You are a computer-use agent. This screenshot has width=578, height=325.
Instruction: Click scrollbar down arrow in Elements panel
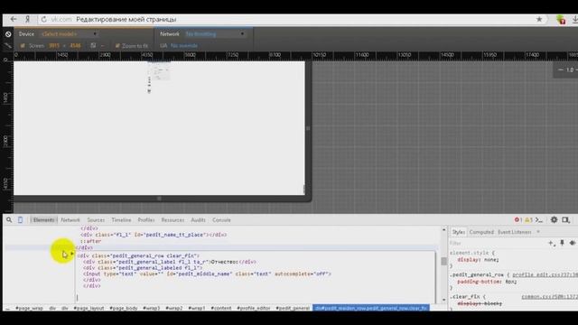(443, 300)
